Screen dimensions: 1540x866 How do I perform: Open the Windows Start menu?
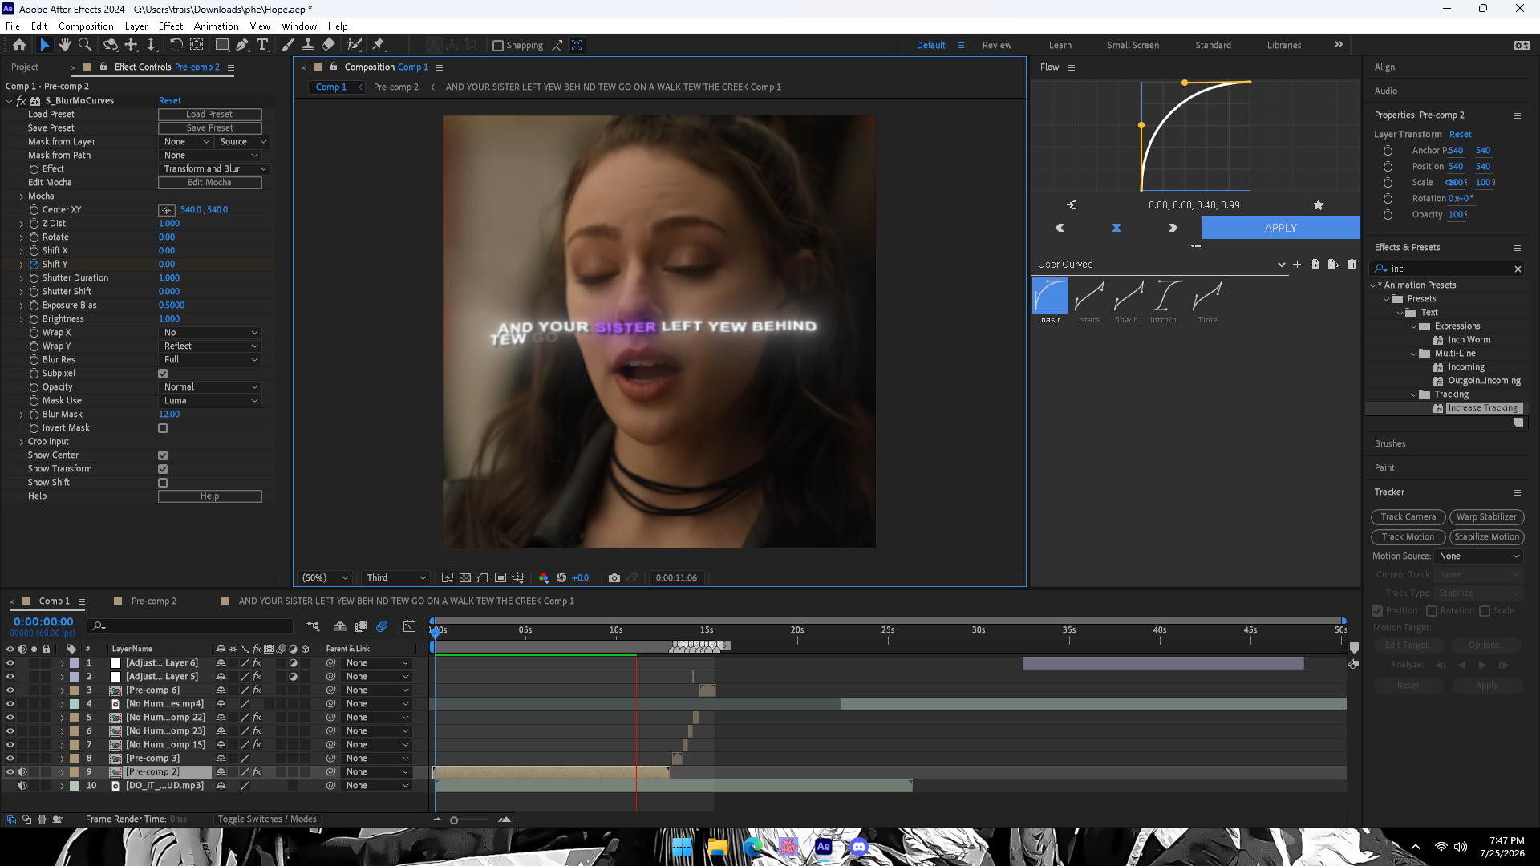coord(683,847)
